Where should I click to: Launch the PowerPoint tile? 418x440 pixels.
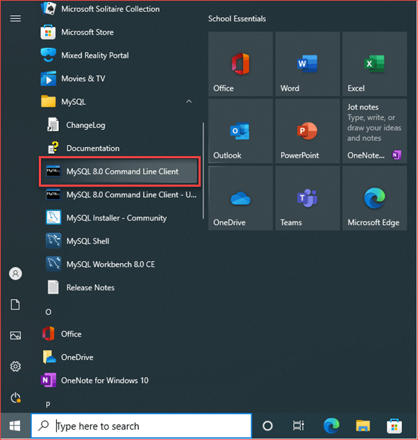pyautogui.click(x=307, y=130)
